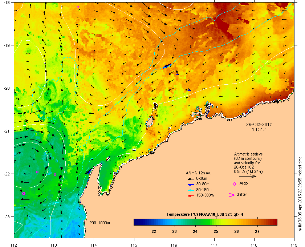Image resolution: width=305 pixels, height=247 pixels.
Task: Click the blue 30-80m legend arrow
Action: pyautogui.click(x=191, y=184)
